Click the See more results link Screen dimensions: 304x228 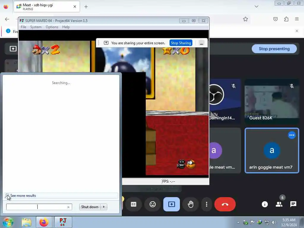pyautogui.click(x=23, y=195)
